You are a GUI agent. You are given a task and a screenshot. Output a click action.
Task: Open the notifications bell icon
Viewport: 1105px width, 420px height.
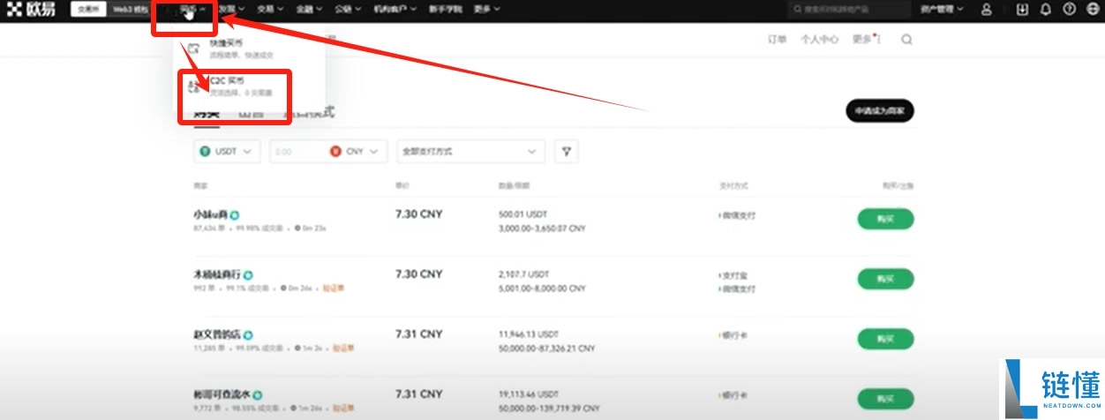tap(1046, 10)
